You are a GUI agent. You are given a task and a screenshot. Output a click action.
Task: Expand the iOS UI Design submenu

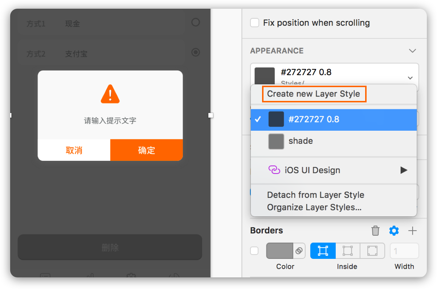tap(404, 170)
